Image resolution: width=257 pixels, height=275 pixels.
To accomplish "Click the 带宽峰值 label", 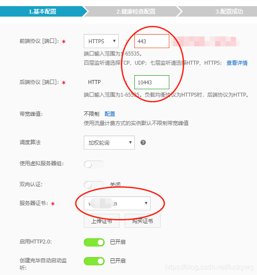I will pyautogui.click(x=31, y=114).
